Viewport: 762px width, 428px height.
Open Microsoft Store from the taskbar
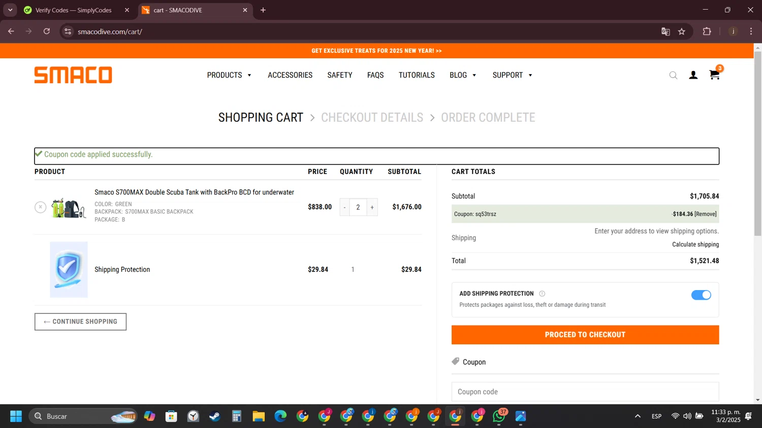point(171,416)
